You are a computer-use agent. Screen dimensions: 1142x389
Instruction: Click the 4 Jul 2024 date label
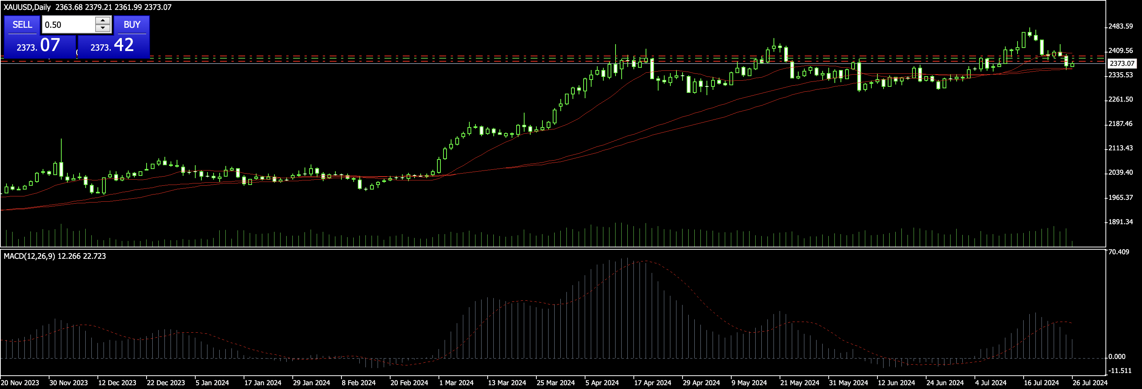(x=990, y=383)
